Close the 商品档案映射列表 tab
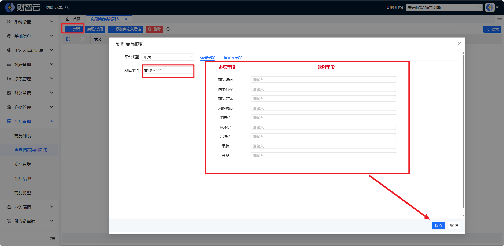This screenshot has height=246, width=504. point(126,19)
